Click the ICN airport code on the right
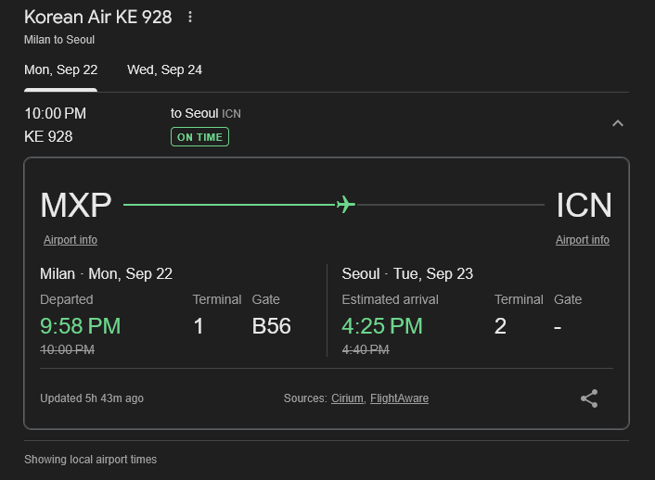 tap(584, 205)
